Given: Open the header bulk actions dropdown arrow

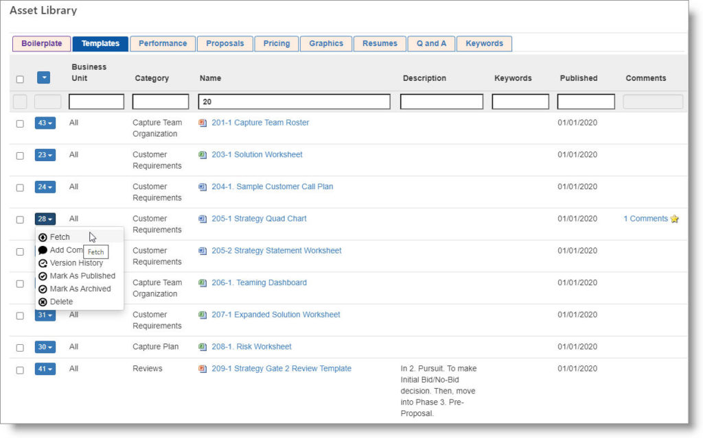Looking at the screenshot, I should point(43,78).
